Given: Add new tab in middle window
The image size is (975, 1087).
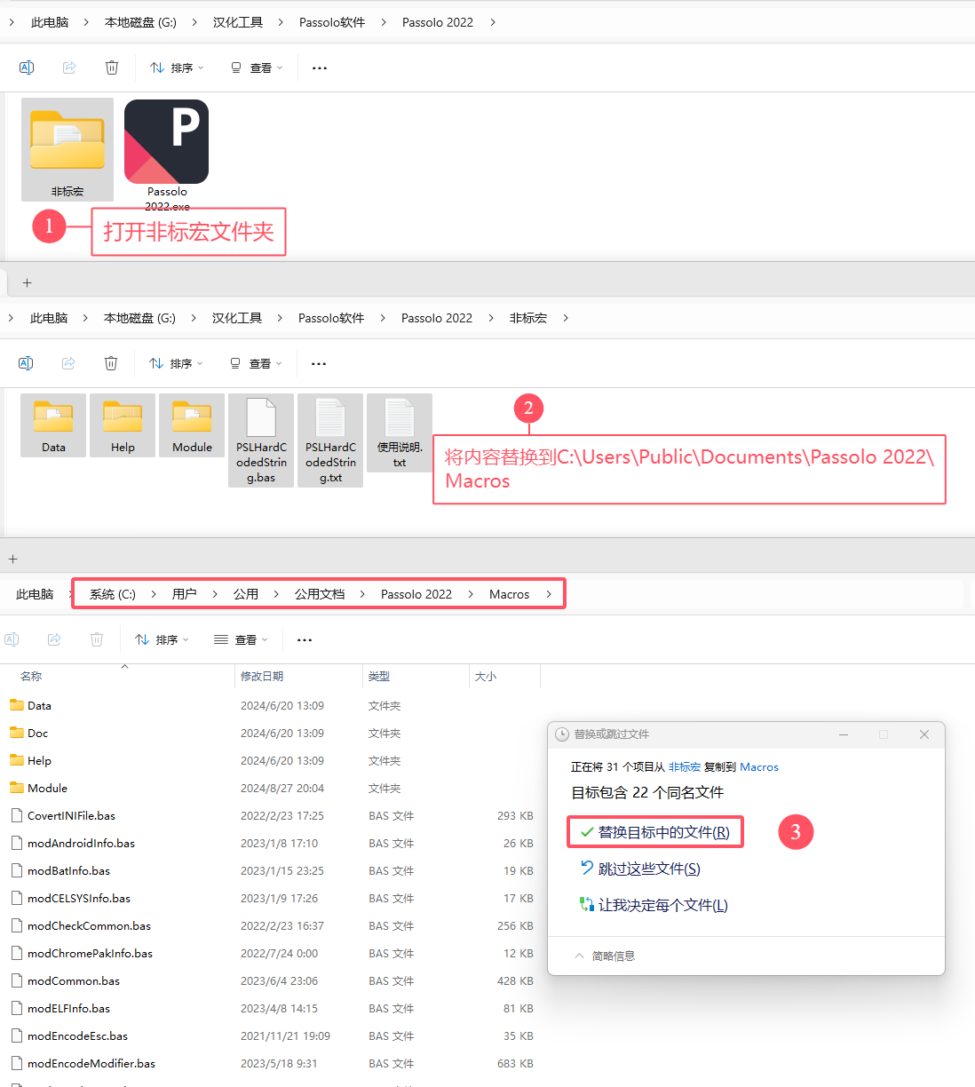Looking at the screenshot, I should click(x=27, y=282).
